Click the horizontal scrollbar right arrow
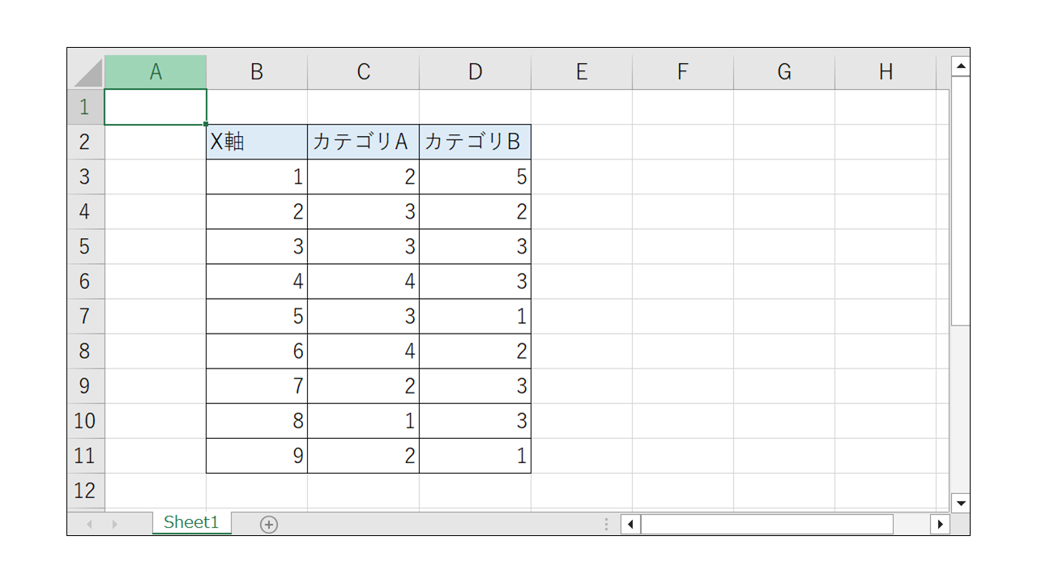The height and width of the screenshot is (583, 1037). [x=940, y=524]
